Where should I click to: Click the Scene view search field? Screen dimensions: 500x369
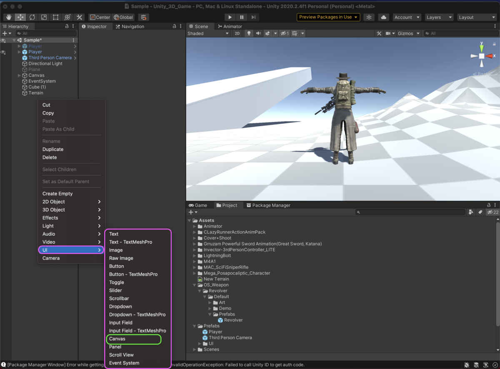click(460, 33)
